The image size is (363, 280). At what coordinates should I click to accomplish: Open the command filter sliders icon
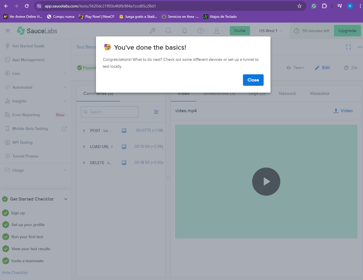156,112
